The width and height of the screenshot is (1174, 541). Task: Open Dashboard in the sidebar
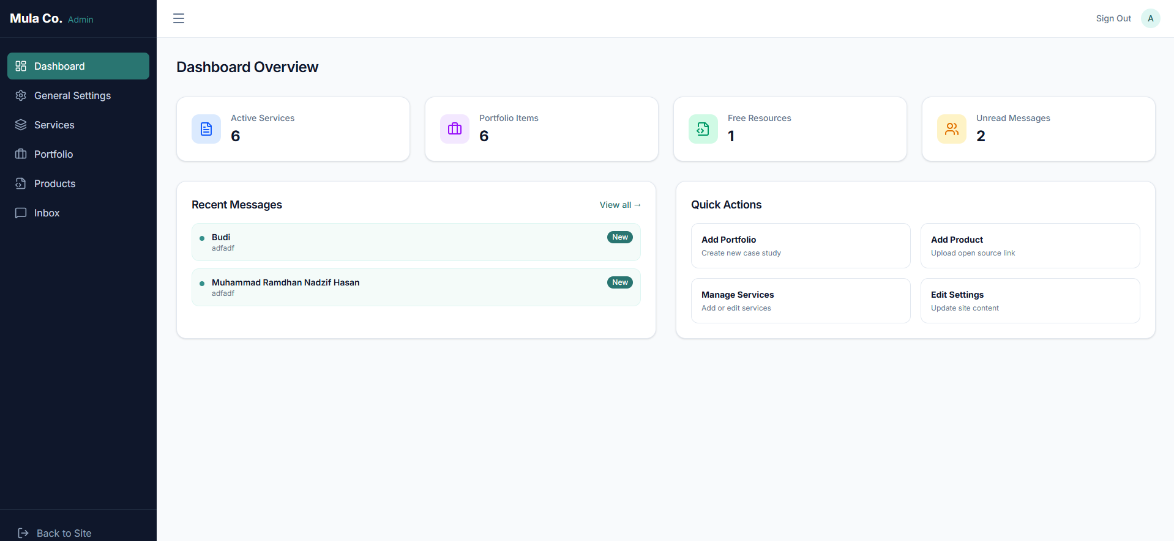(78, 66)
